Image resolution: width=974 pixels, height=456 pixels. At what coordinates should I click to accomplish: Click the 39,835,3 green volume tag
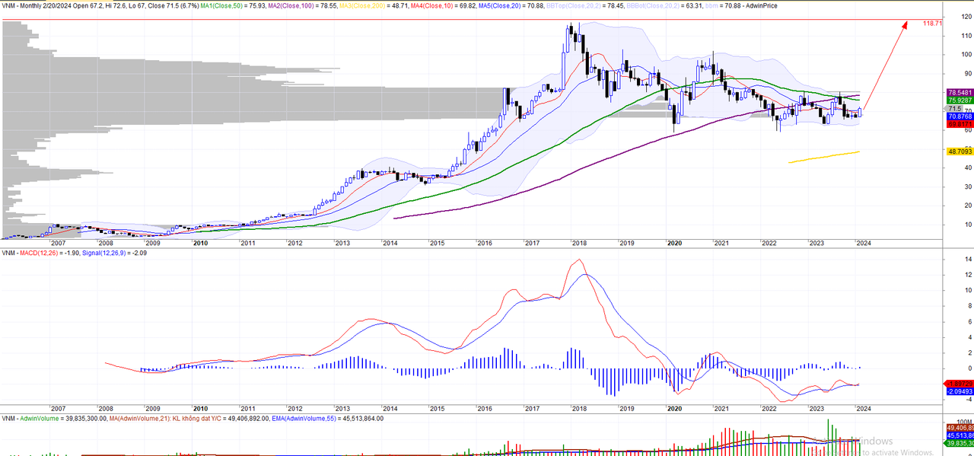coord(959,443)
